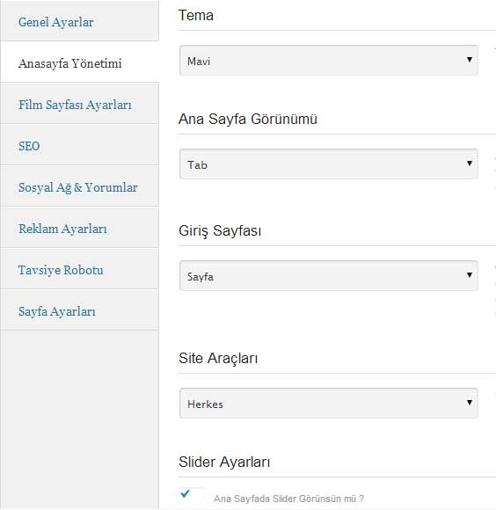Screen dimensions: 496x510
Task: Click the 'Ana Sayfada Slider Görünsün mü ?' label
Action: pos(288,499)
